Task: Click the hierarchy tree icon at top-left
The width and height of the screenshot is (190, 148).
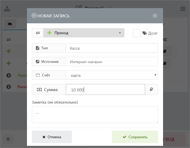Action: [7, 9]
